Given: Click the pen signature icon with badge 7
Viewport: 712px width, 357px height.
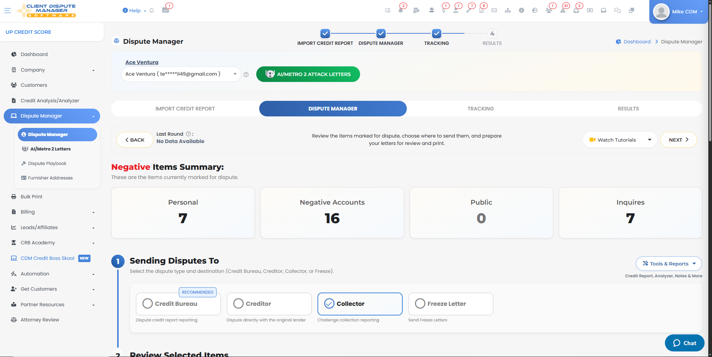Looking at the screenshot, I should [469, 10].
